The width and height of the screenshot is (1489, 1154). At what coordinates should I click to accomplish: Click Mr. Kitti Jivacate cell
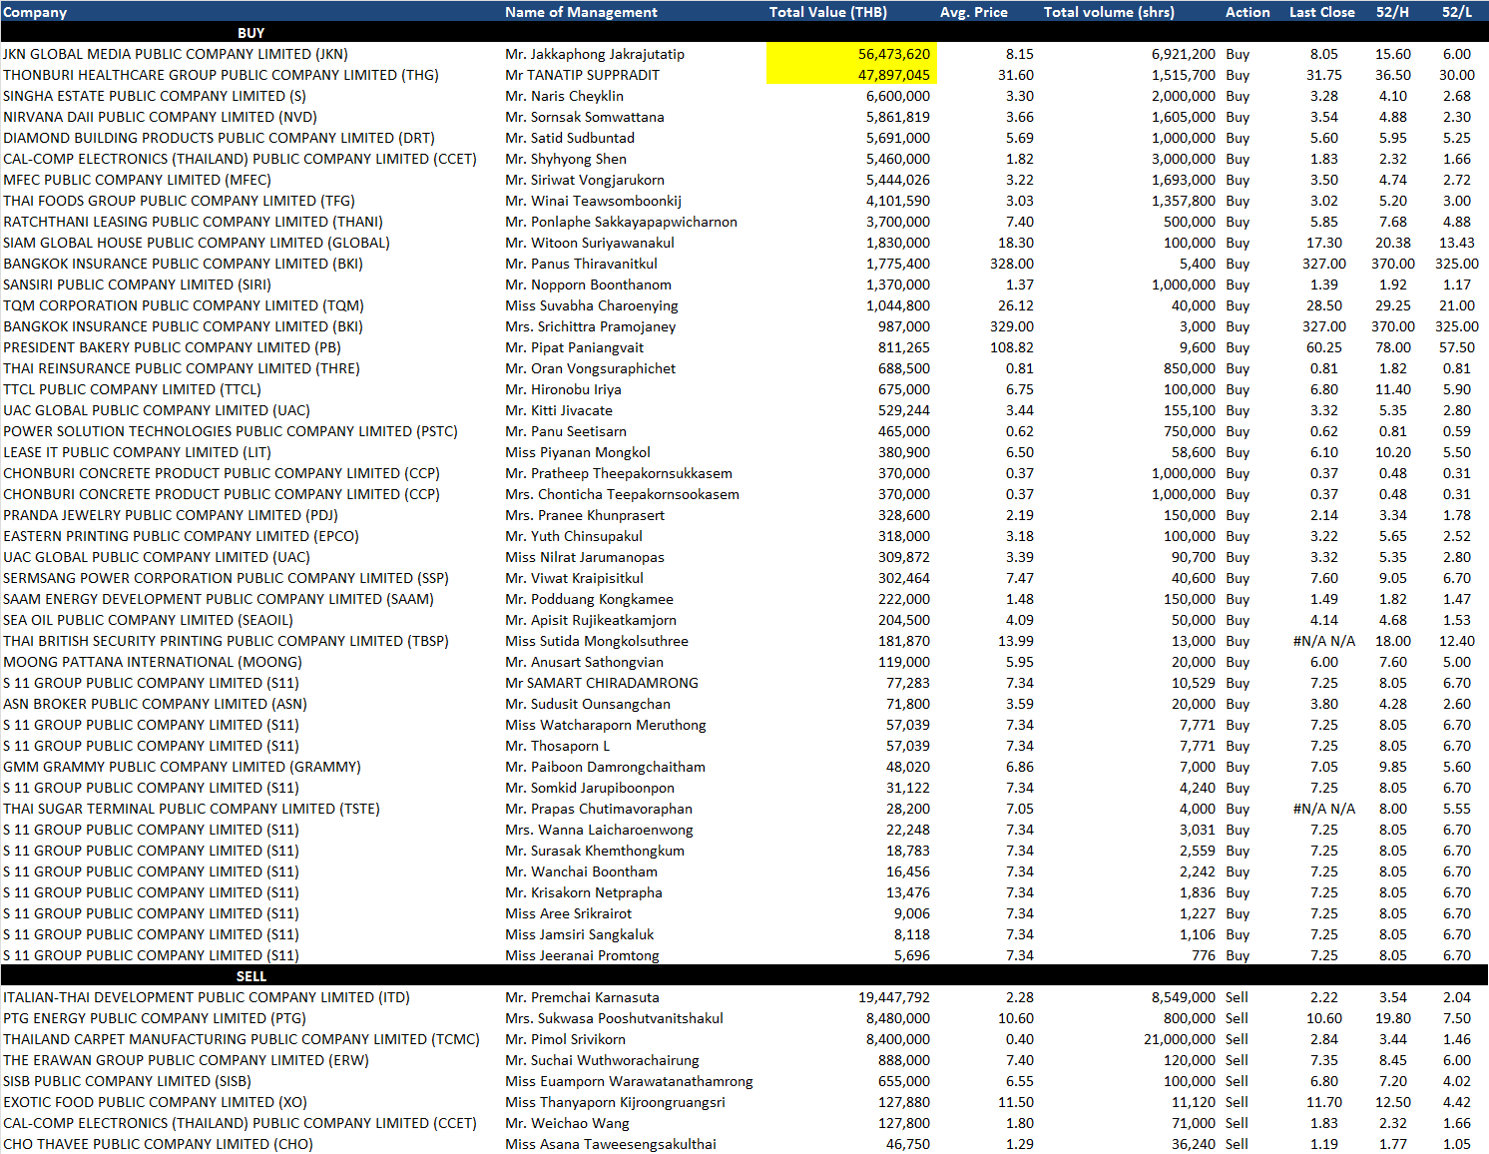point(559,410)
